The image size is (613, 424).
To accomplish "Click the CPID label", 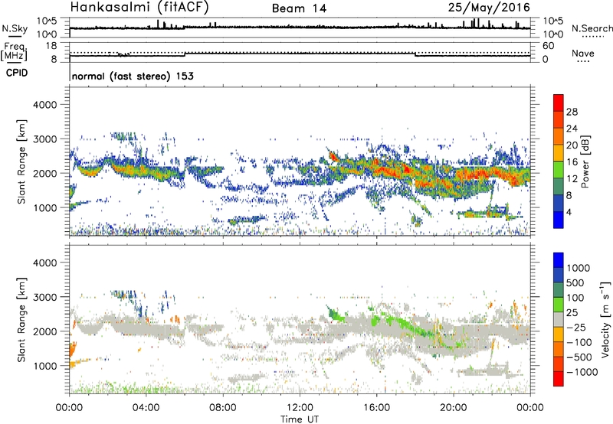I will [x=17, y=73].
